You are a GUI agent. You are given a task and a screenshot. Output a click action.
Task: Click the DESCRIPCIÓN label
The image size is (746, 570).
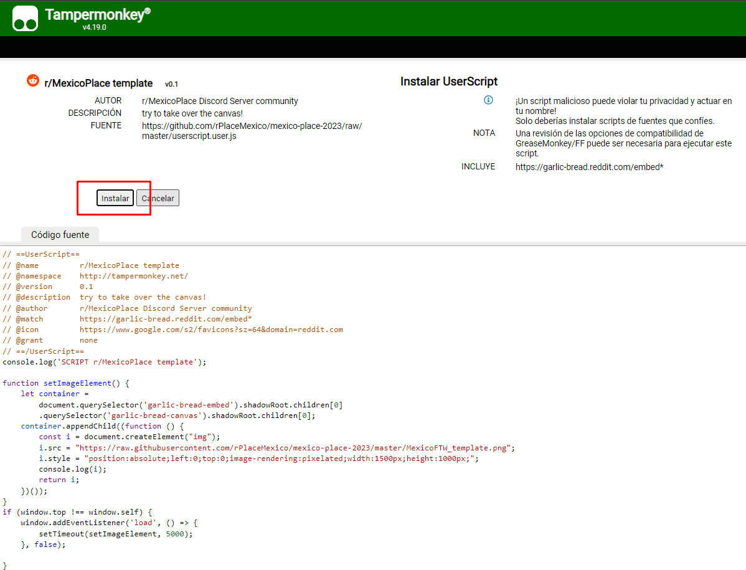pyautogui.click(x=95, y=113)
